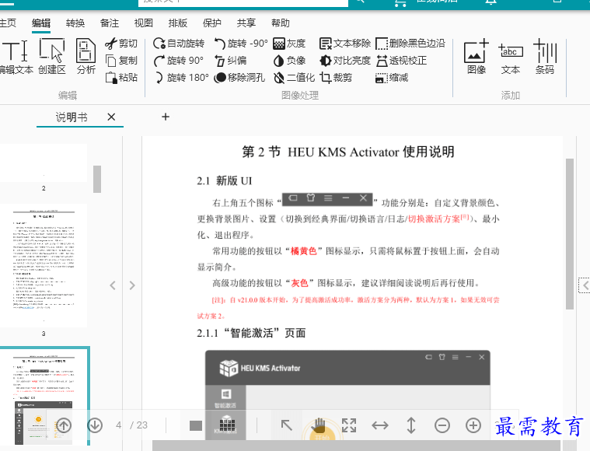
Task: Convert image to Grayscale (灰度)
Action: (x=289, y=44)
